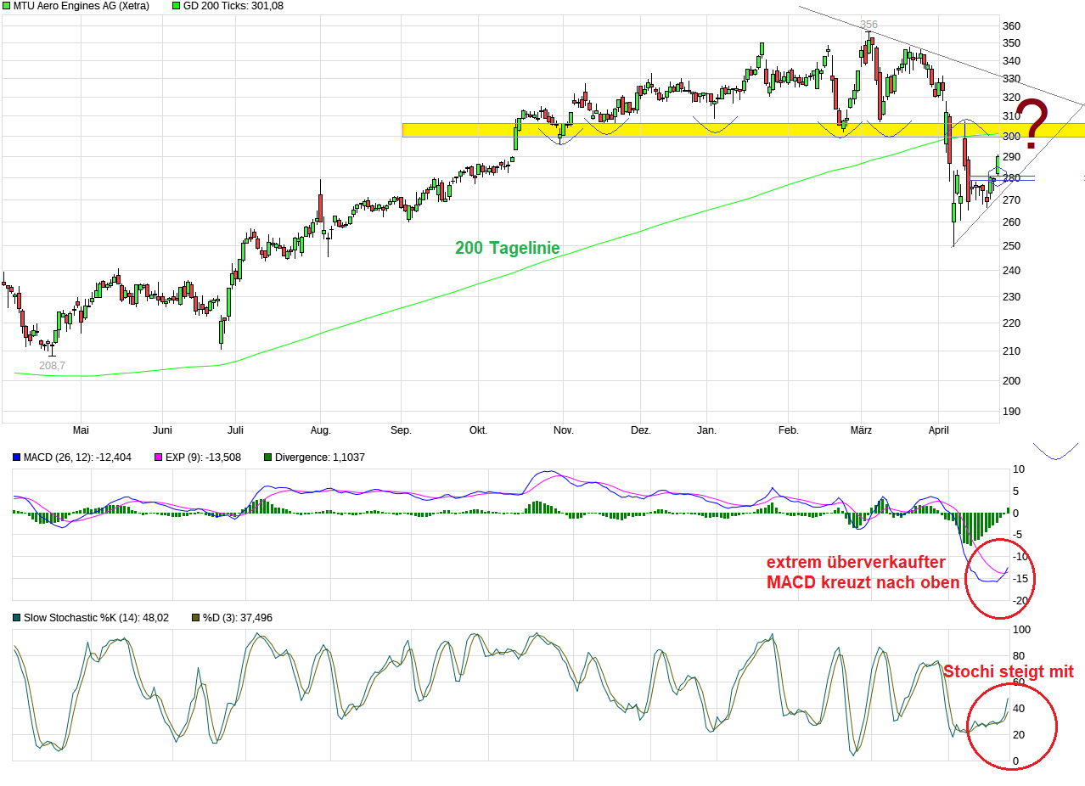Screen dimensions: 1085x786
Task: Click the green '200 Tagelinie' label
Action: coord(507,248)
